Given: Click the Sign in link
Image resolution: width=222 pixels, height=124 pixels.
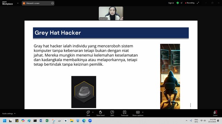Looking at the screenshot, I should (171, 3).
